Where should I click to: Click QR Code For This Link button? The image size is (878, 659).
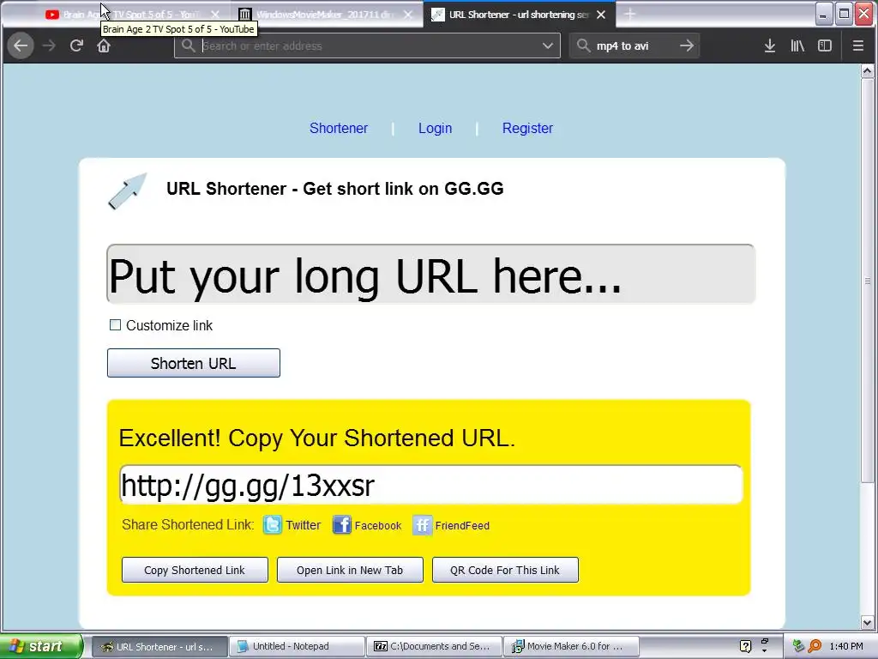(x=504, y=570)
